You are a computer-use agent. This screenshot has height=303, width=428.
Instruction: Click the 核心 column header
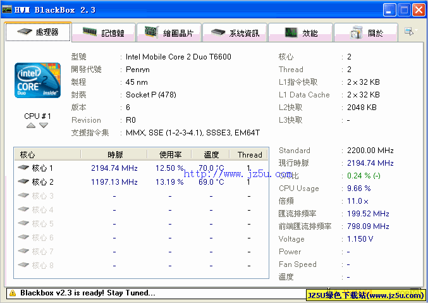47,154
